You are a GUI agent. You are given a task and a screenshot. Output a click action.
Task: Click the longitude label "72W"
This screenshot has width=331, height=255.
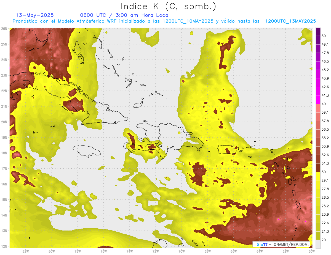[x=156, y=251]
